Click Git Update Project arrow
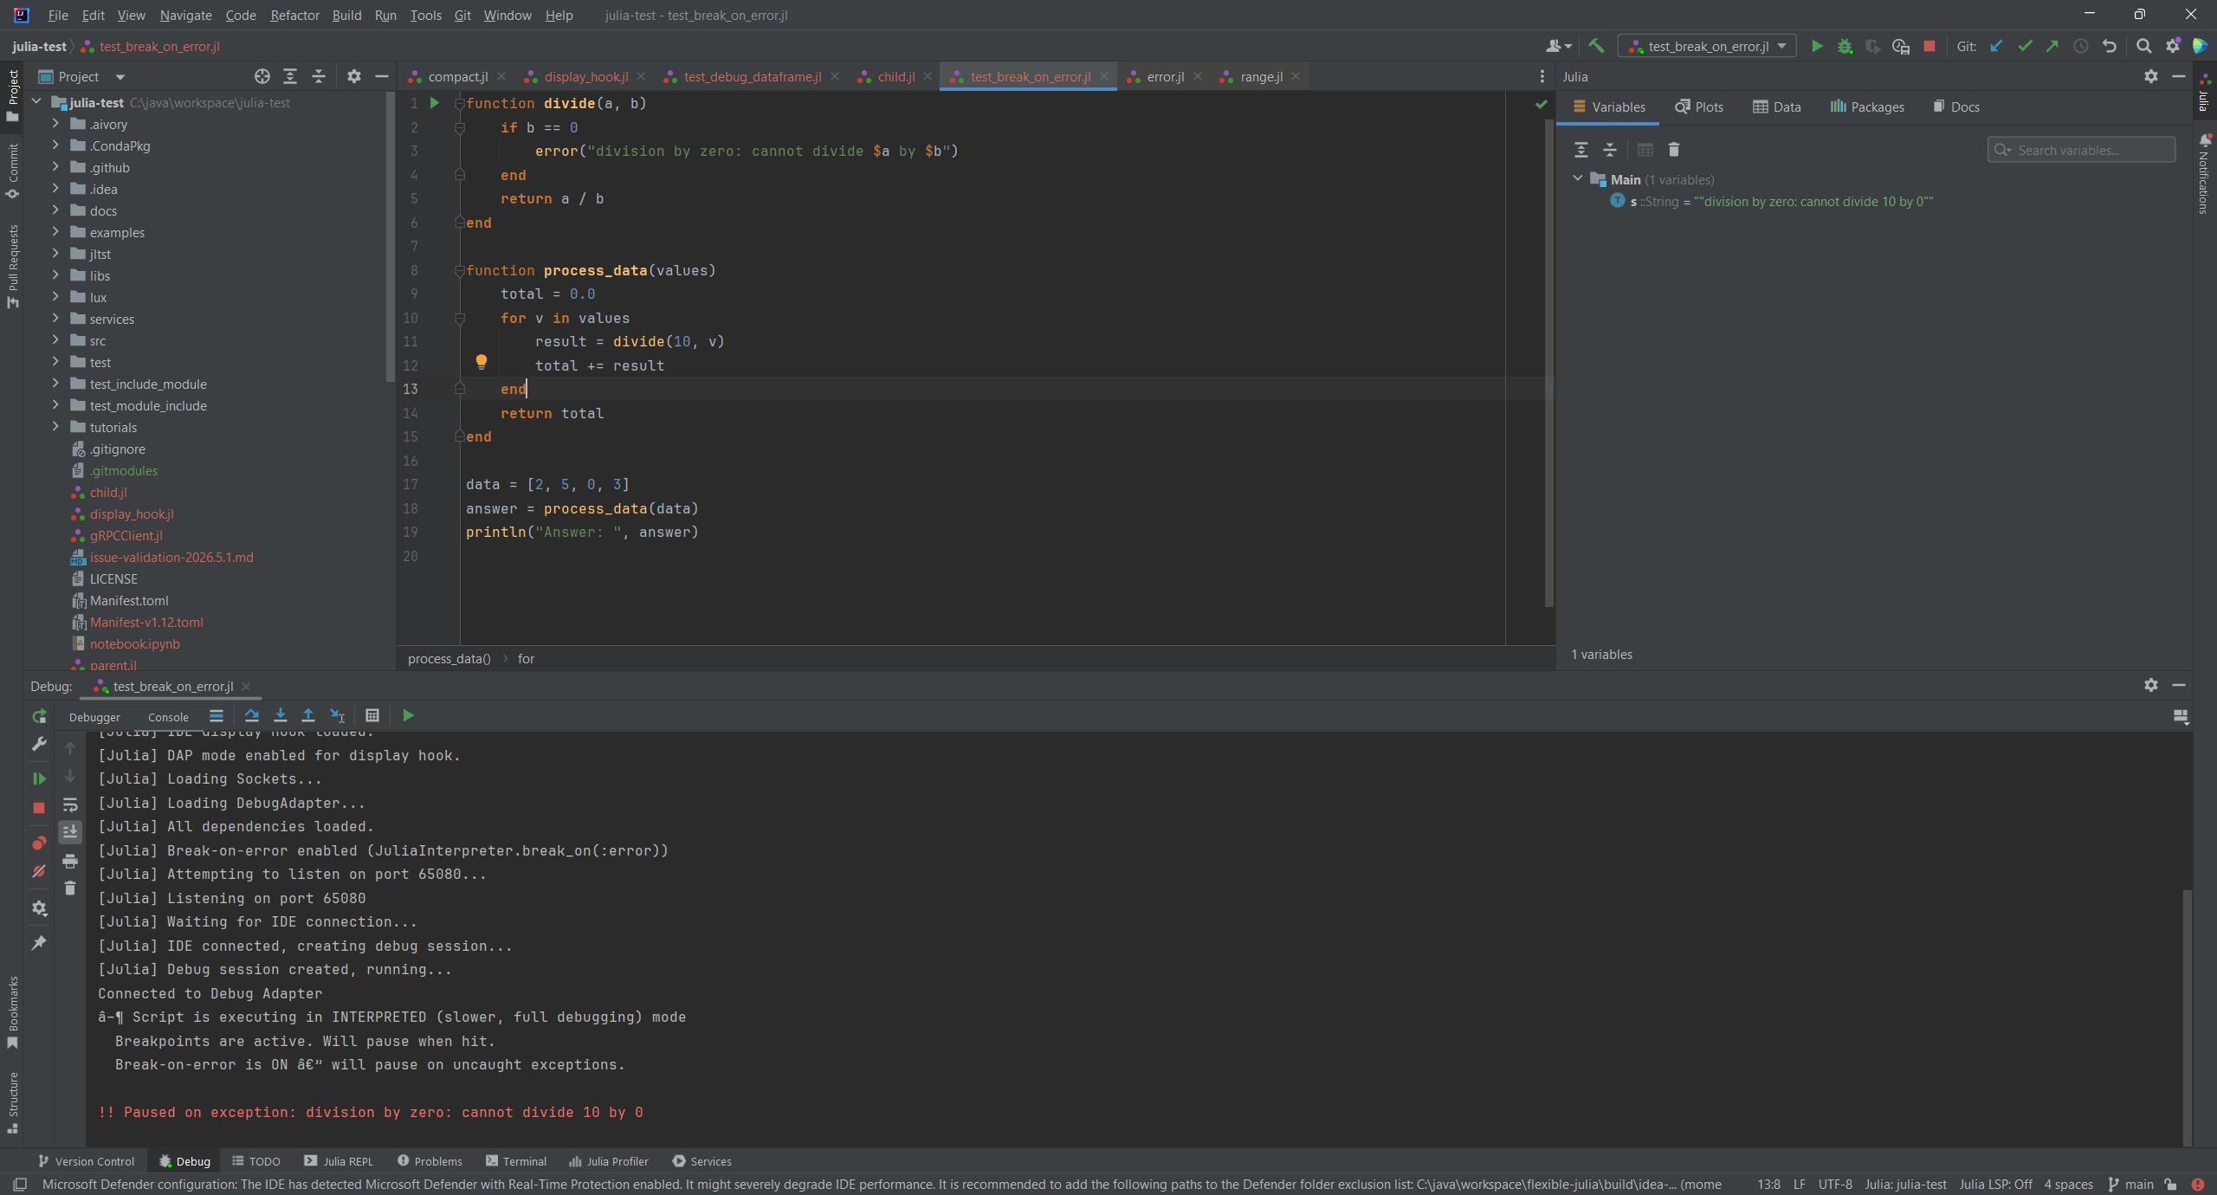This screenshot has height=1195, width=2217. pos(1996,47)
